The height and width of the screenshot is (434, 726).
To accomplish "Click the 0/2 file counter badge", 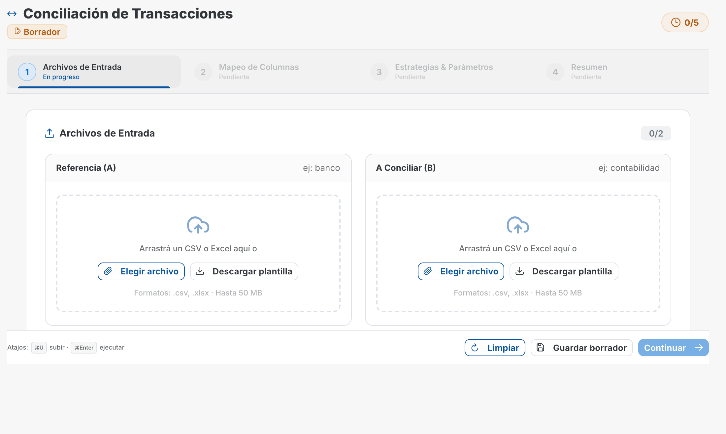I will coord(656,133).
